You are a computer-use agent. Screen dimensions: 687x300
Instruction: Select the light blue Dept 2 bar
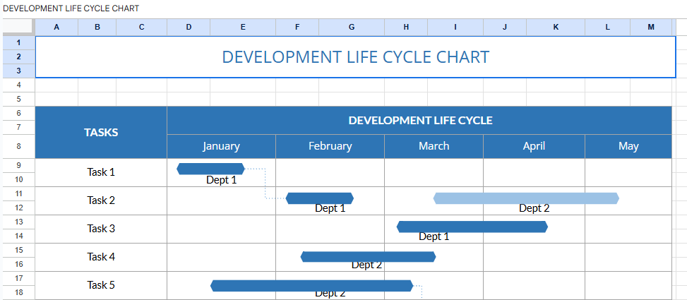[526, 198]
